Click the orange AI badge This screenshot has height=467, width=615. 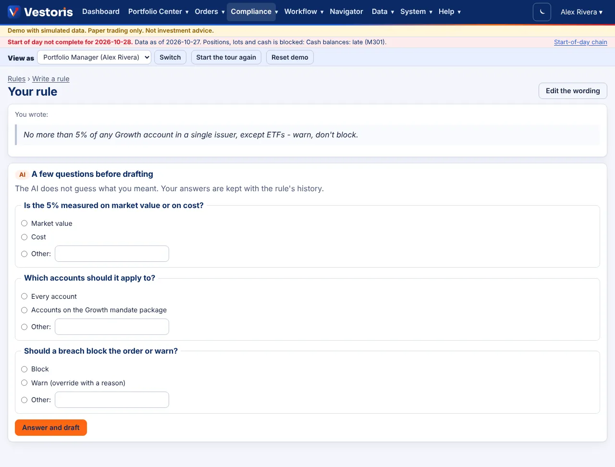22,174
